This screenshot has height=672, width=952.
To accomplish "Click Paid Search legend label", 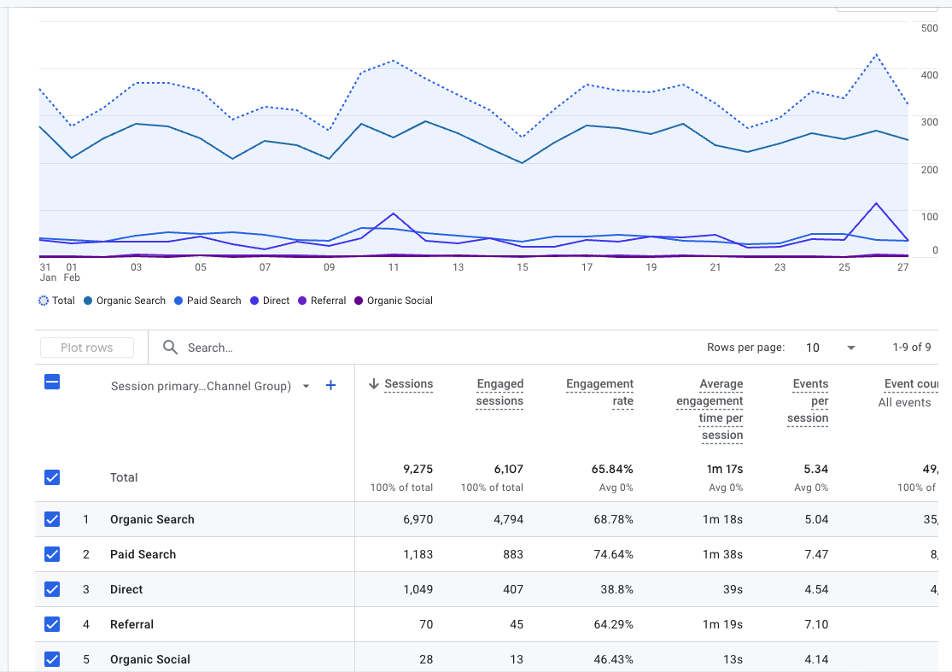I will (213, 301).
